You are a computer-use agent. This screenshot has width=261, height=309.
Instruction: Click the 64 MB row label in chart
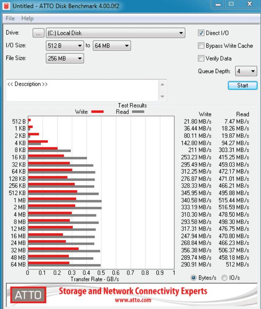point(18,264)
